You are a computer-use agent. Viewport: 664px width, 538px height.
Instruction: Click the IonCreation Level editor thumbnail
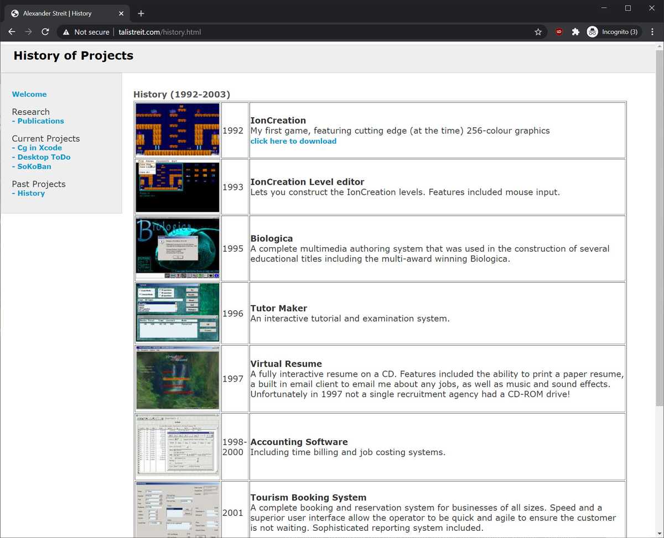coord(178,186)
